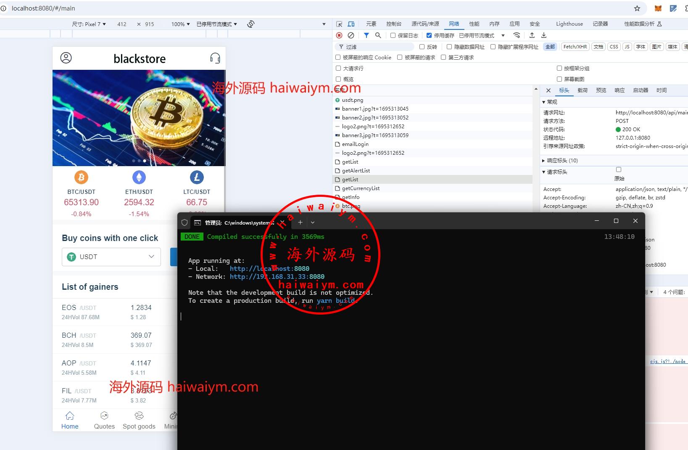The image size is (688, 450).
Task: Open the Pixel 7 device size dropdown
Action: click(89, 24)
